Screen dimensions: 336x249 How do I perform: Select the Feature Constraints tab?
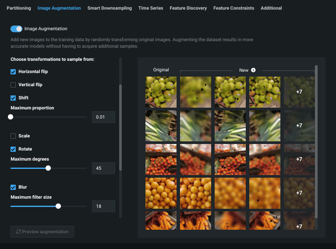(234, 8)
